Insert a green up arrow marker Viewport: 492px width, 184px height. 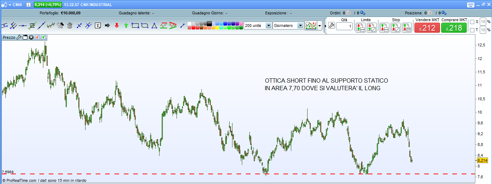click(x=126, y=26)
